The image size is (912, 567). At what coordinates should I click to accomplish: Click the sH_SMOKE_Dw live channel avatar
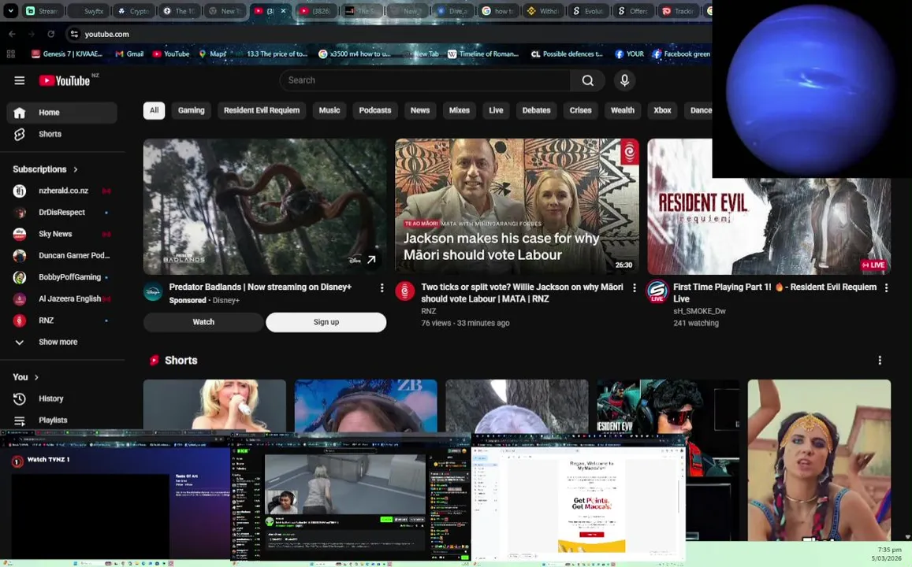tap(657, 291)
